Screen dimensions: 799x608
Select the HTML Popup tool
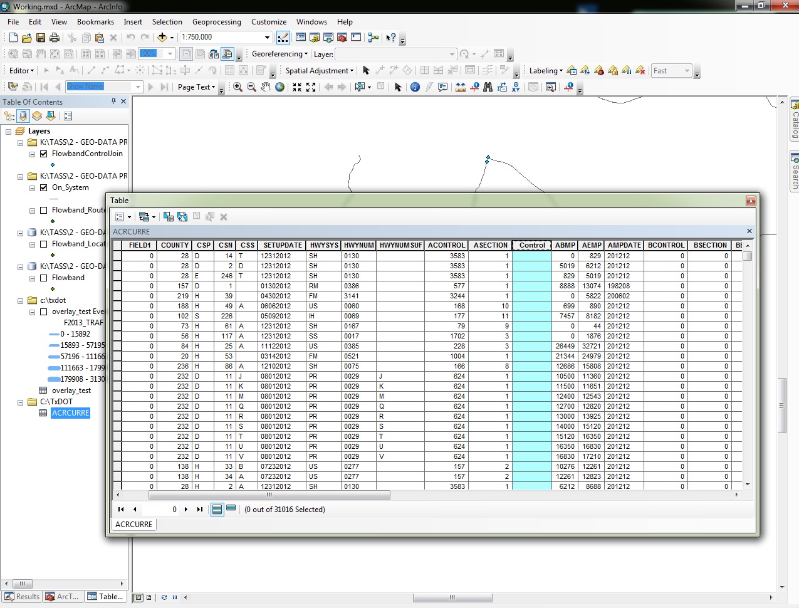point(443,87)
